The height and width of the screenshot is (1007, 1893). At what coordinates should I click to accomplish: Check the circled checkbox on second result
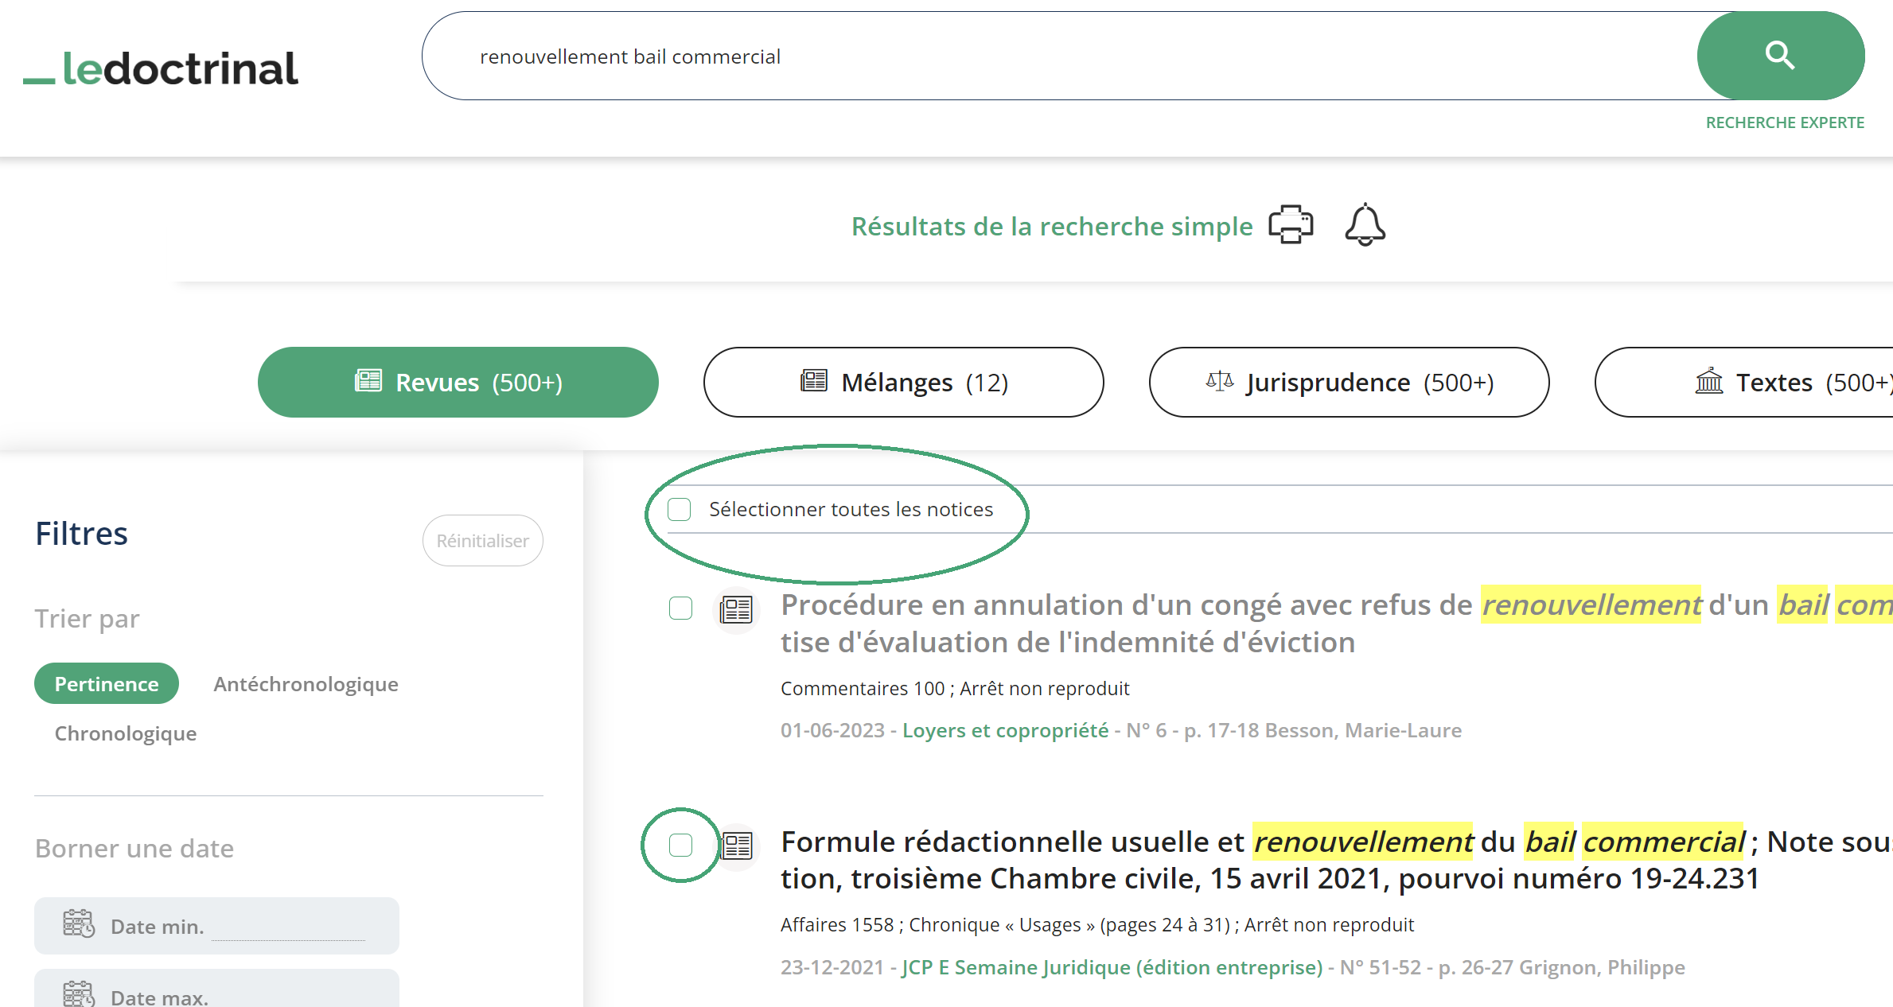pyautogui.click(x=680, y=846)
